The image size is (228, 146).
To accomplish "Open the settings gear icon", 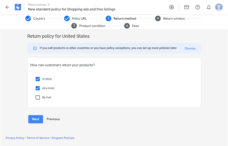I will click(x=172, y=7).
